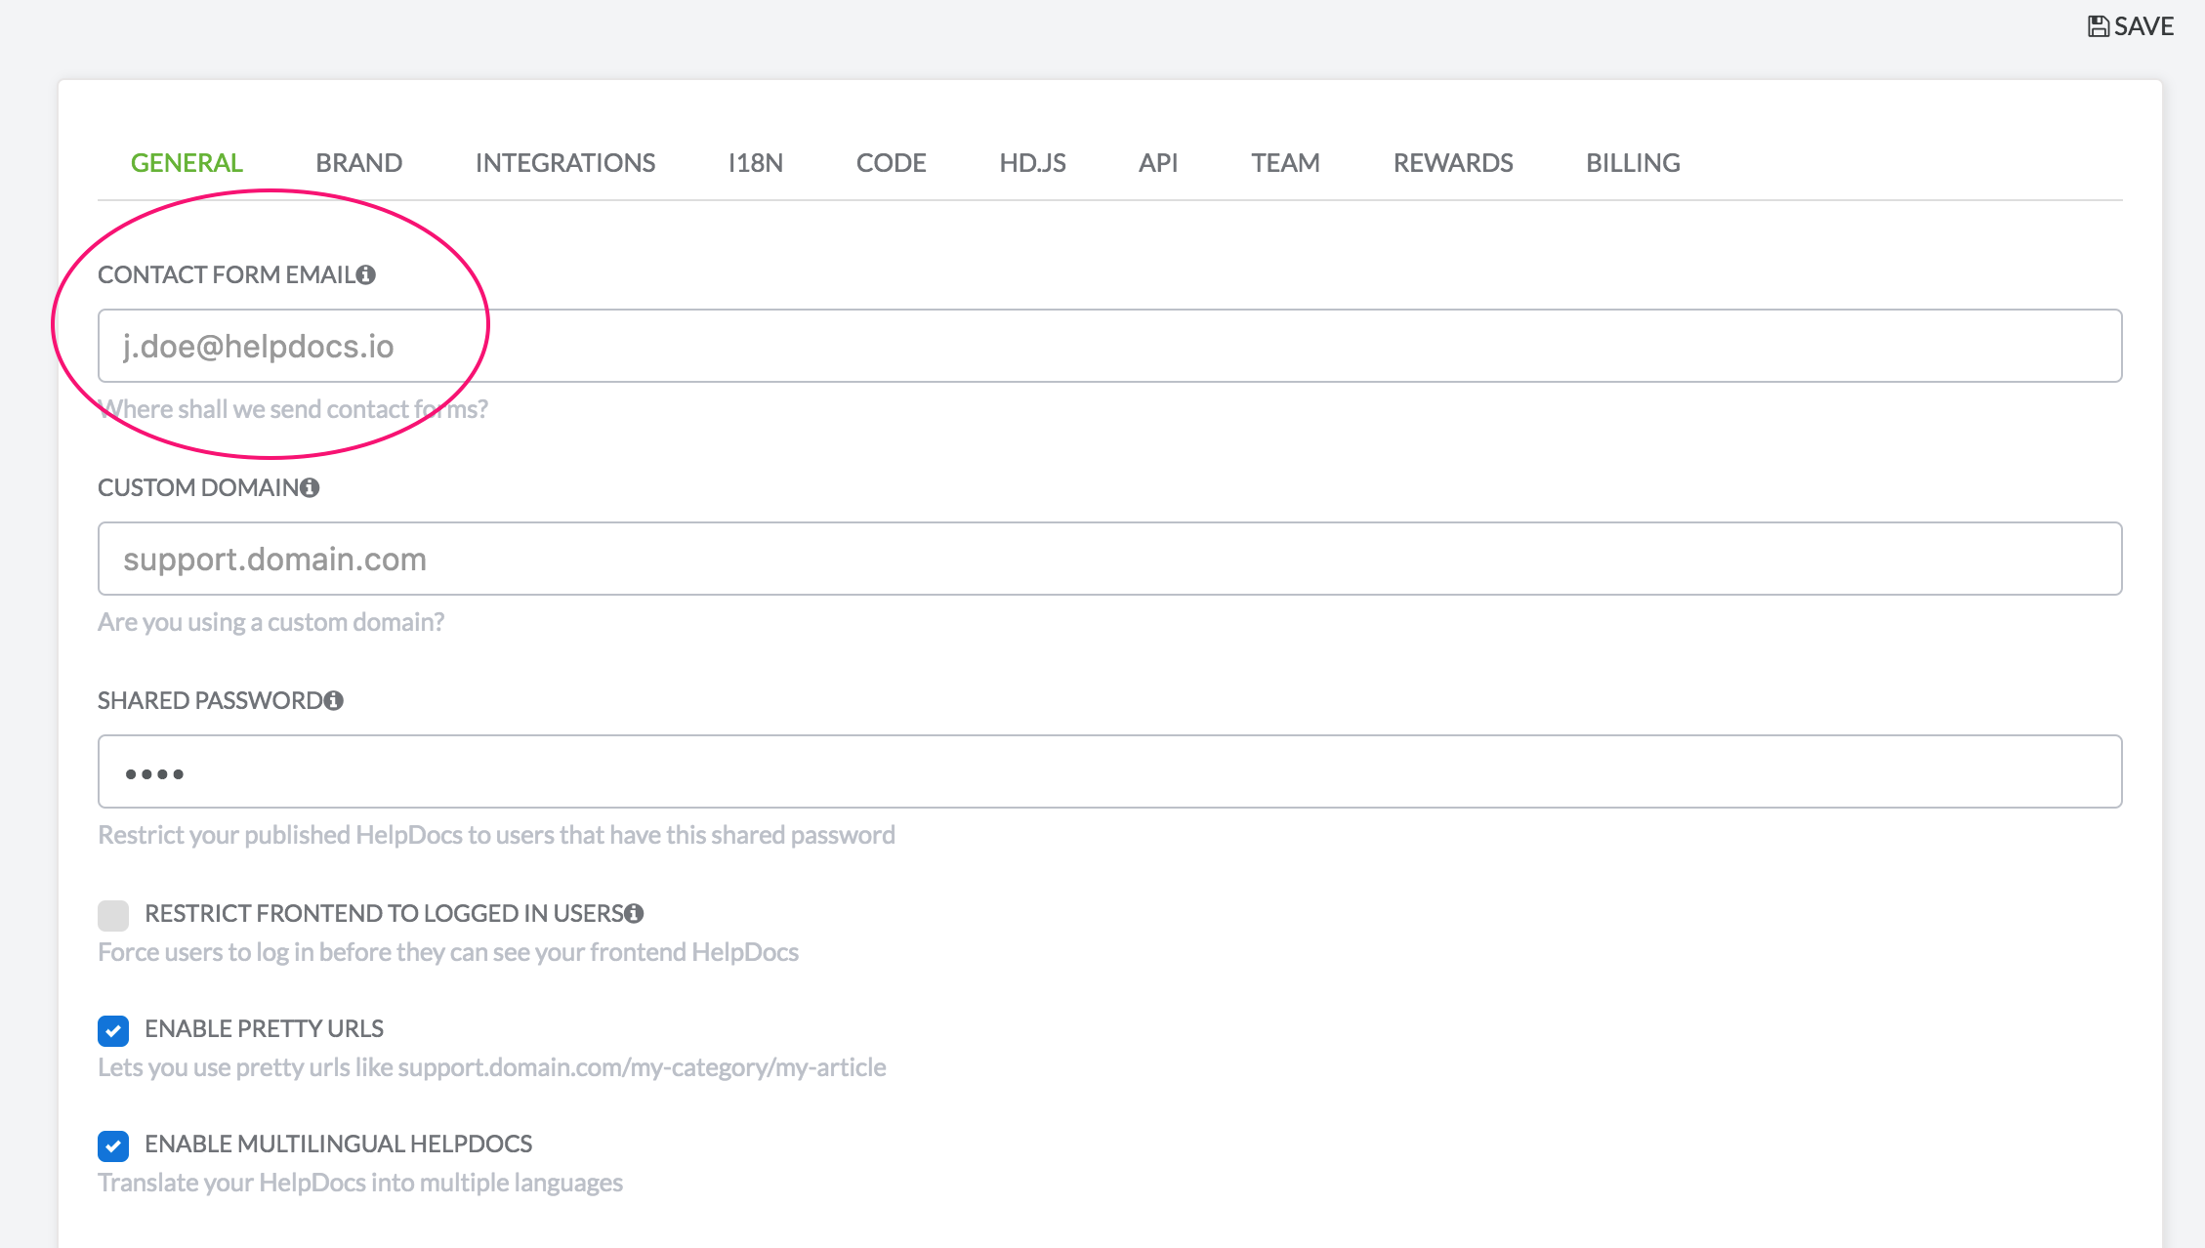Uncheck Enable Pretty URLs checkbox
The height and width of the screenshot is (1248, 2205).
(x=113, y=1030)
